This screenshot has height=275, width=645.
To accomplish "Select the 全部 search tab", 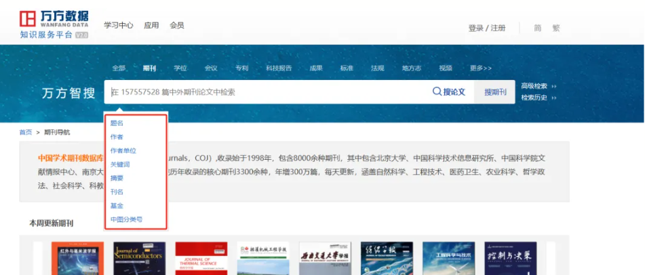I will click(119, 68).
